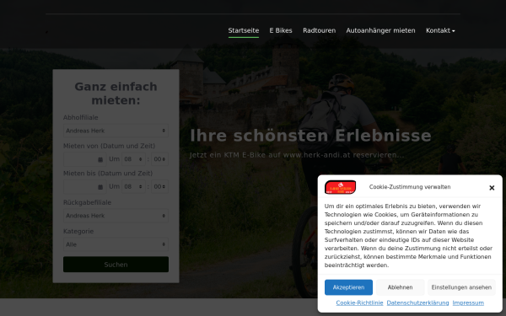Click the red logo in cookie dialog
The image size is (506, 316).
point(340,187)
